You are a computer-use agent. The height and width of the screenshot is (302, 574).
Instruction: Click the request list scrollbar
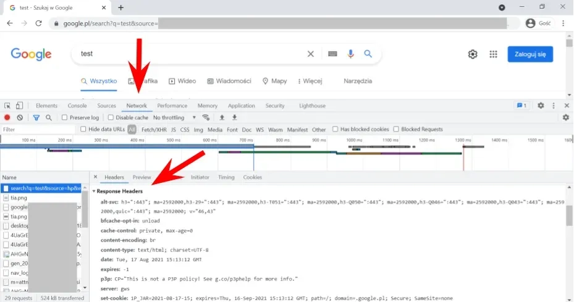(x=85, y=209)
